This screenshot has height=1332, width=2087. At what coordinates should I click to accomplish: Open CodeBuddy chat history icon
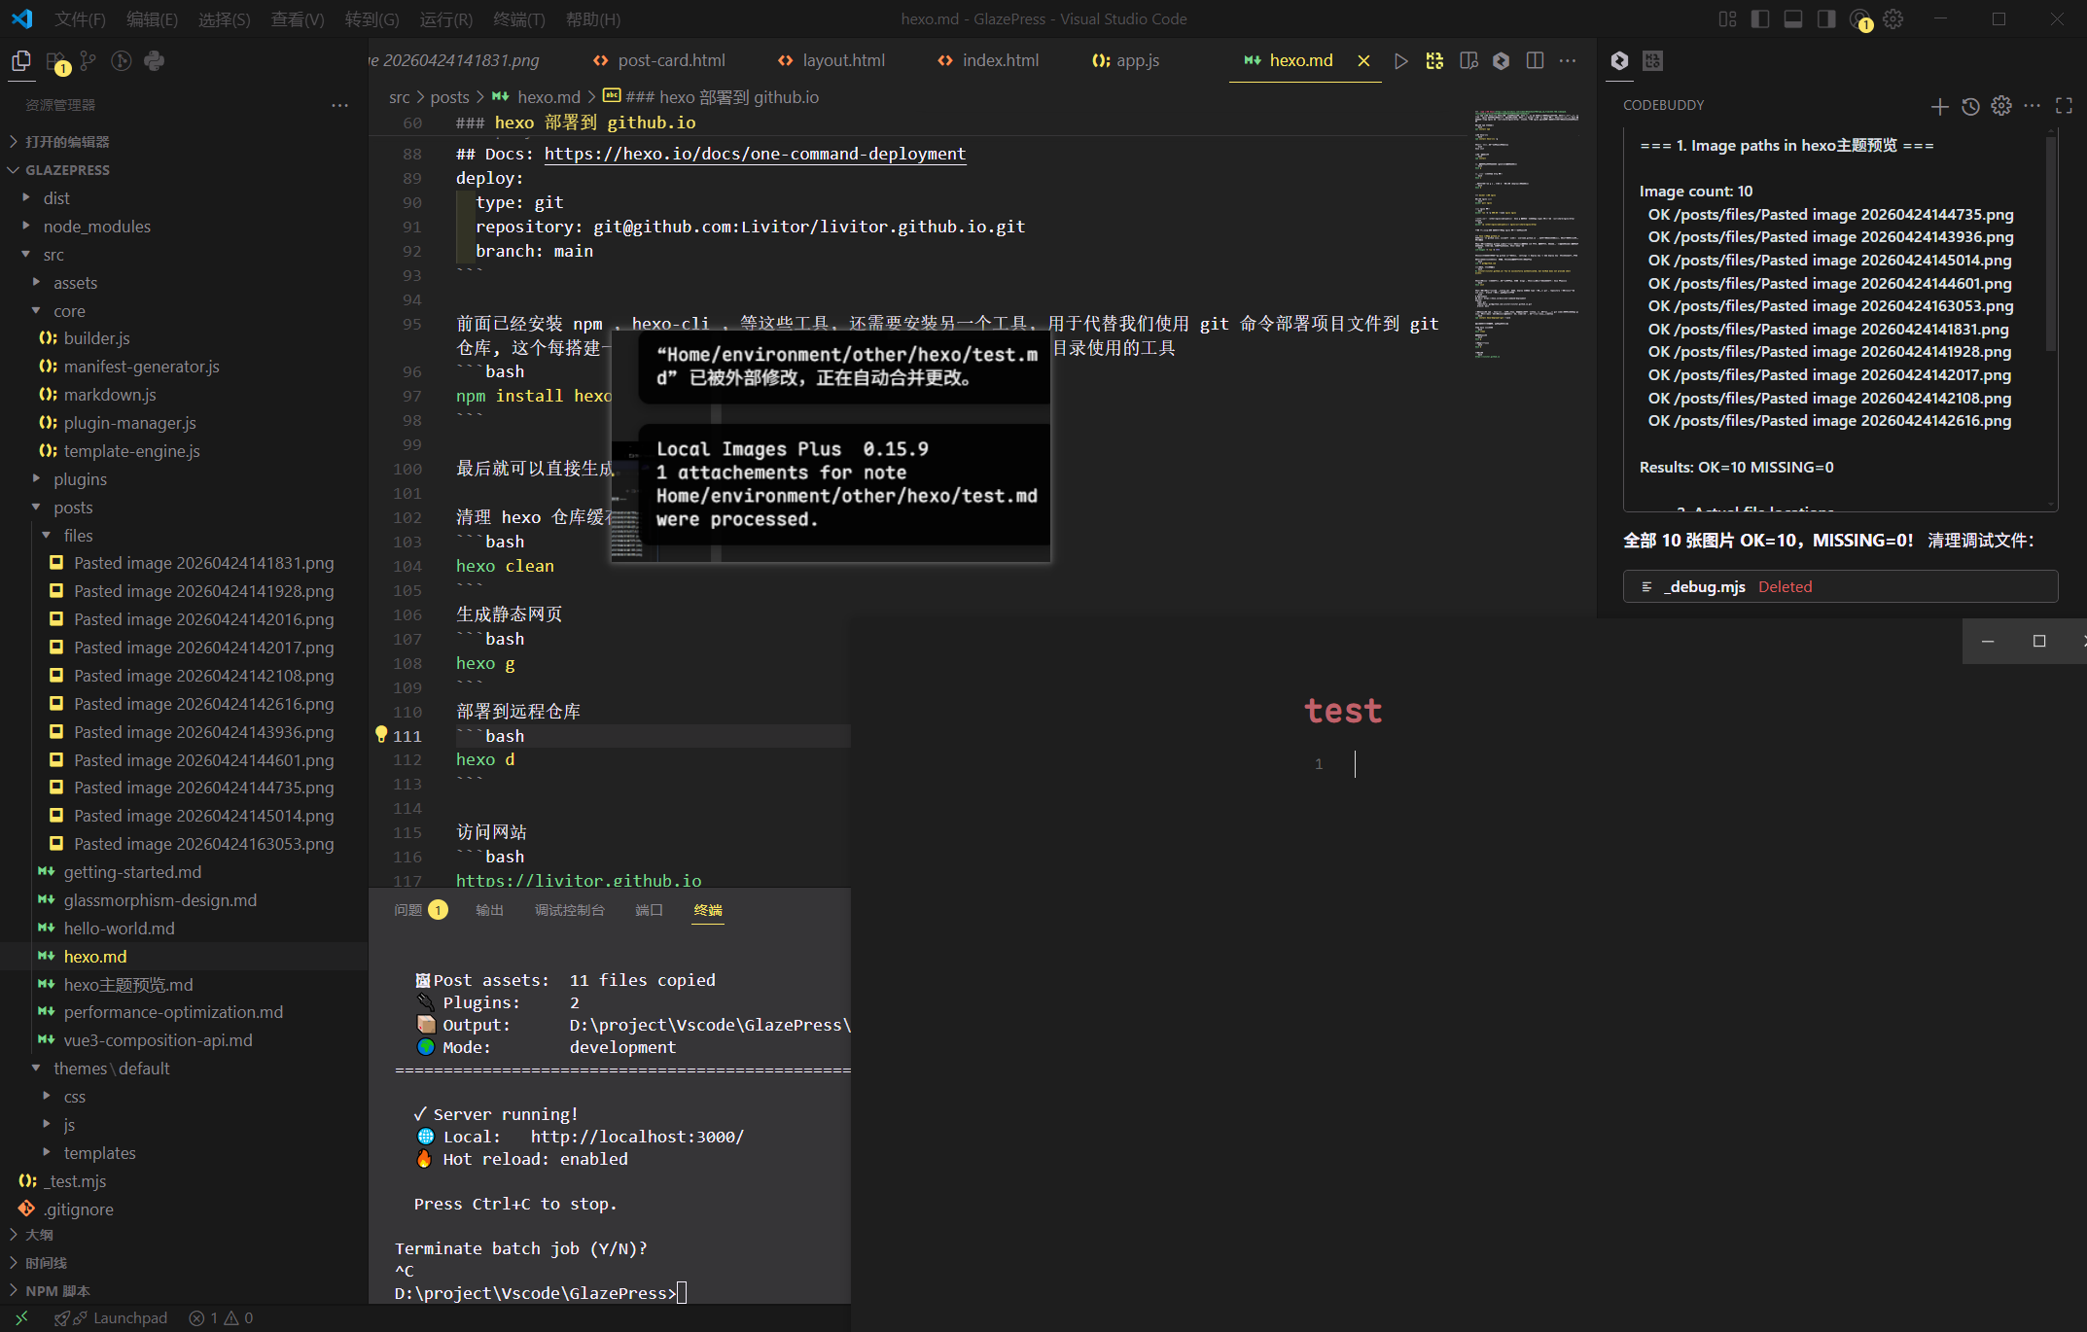coord(1970,106)
